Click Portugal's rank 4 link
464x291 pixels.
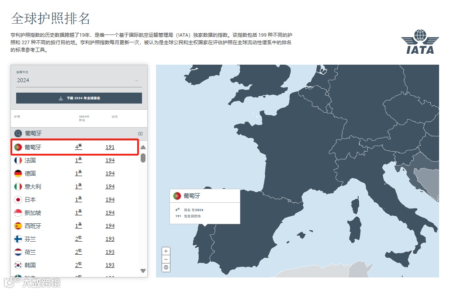(78, 147)
